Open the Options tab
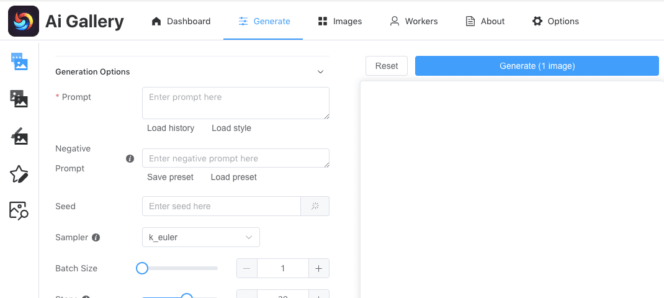 click(x=555, y=21)
